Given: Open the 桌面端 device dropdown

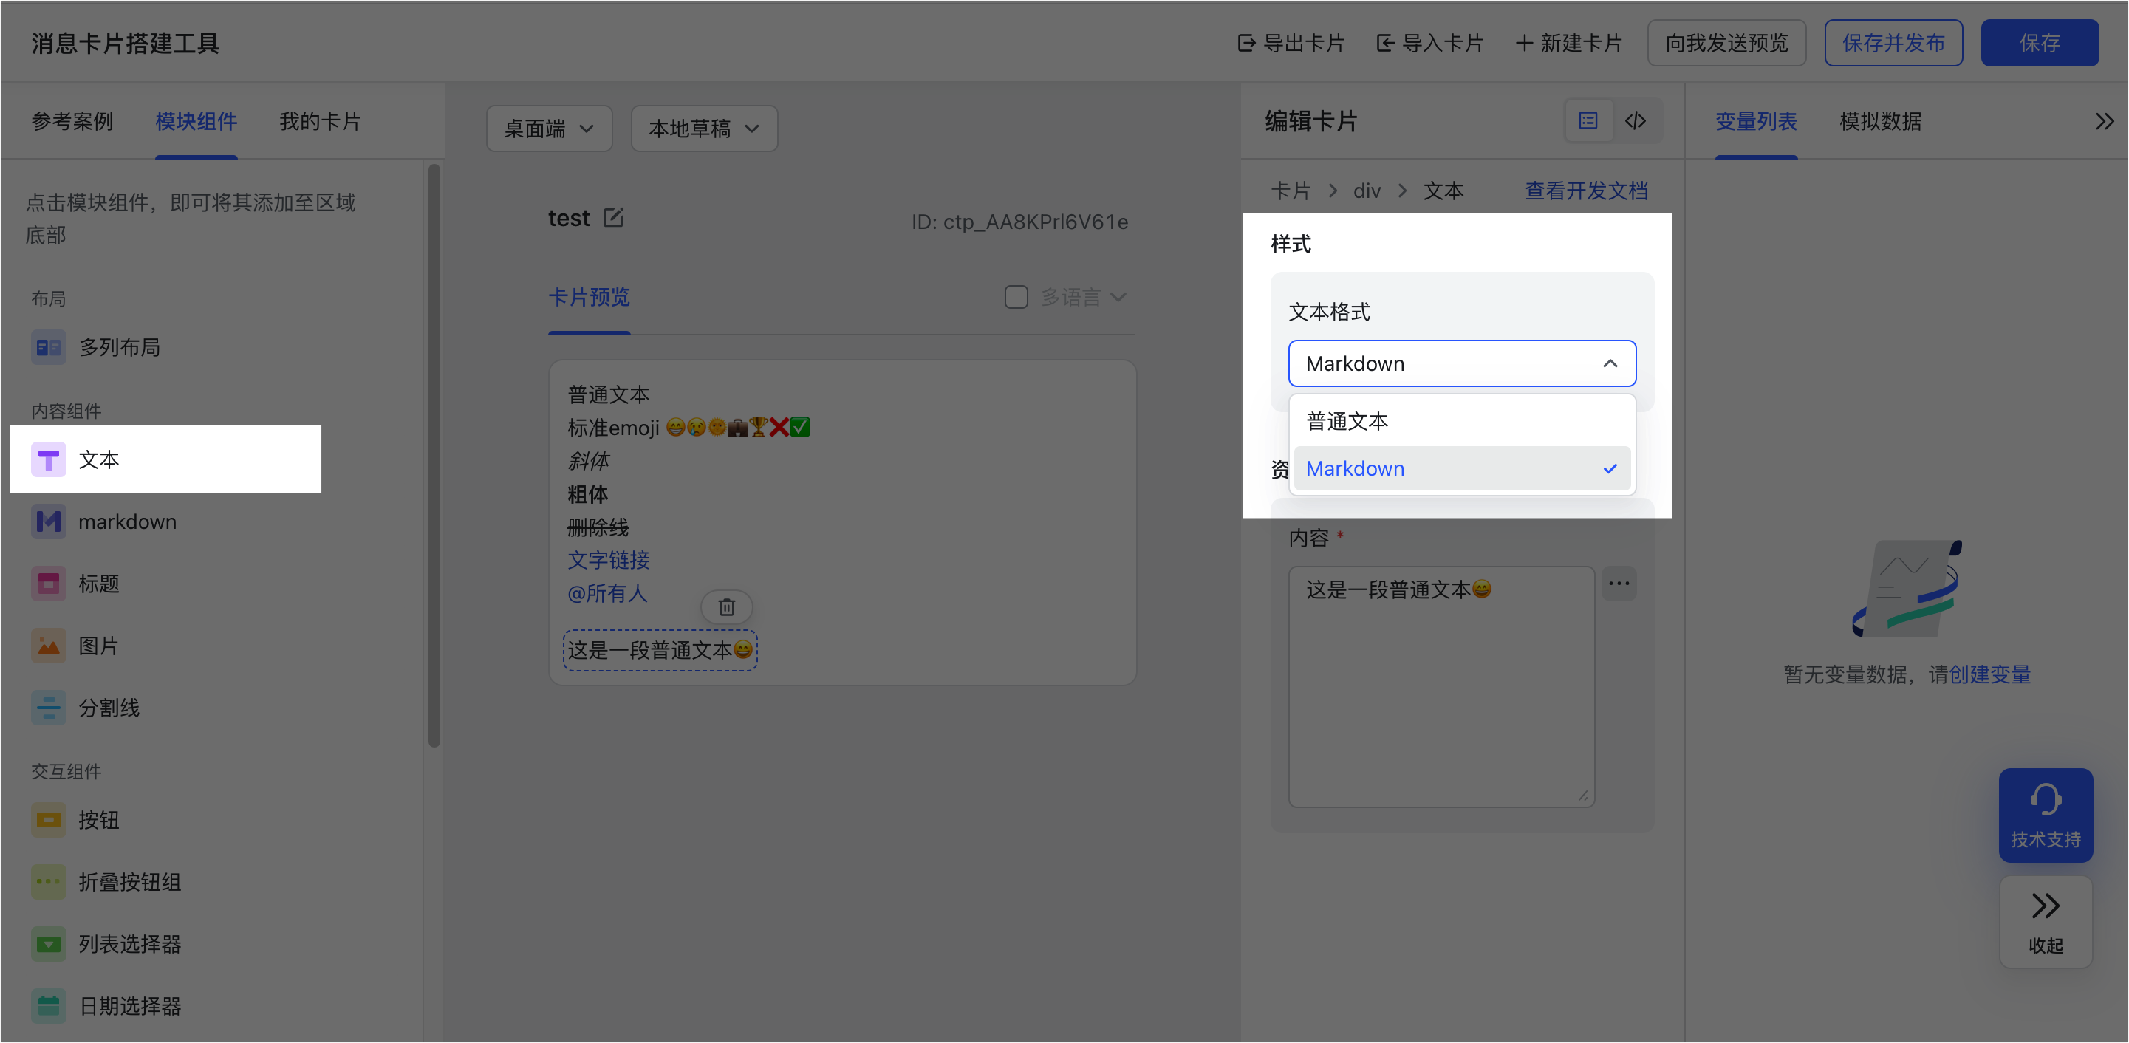Looking at the screenshot, I should [x=549, y=129].
